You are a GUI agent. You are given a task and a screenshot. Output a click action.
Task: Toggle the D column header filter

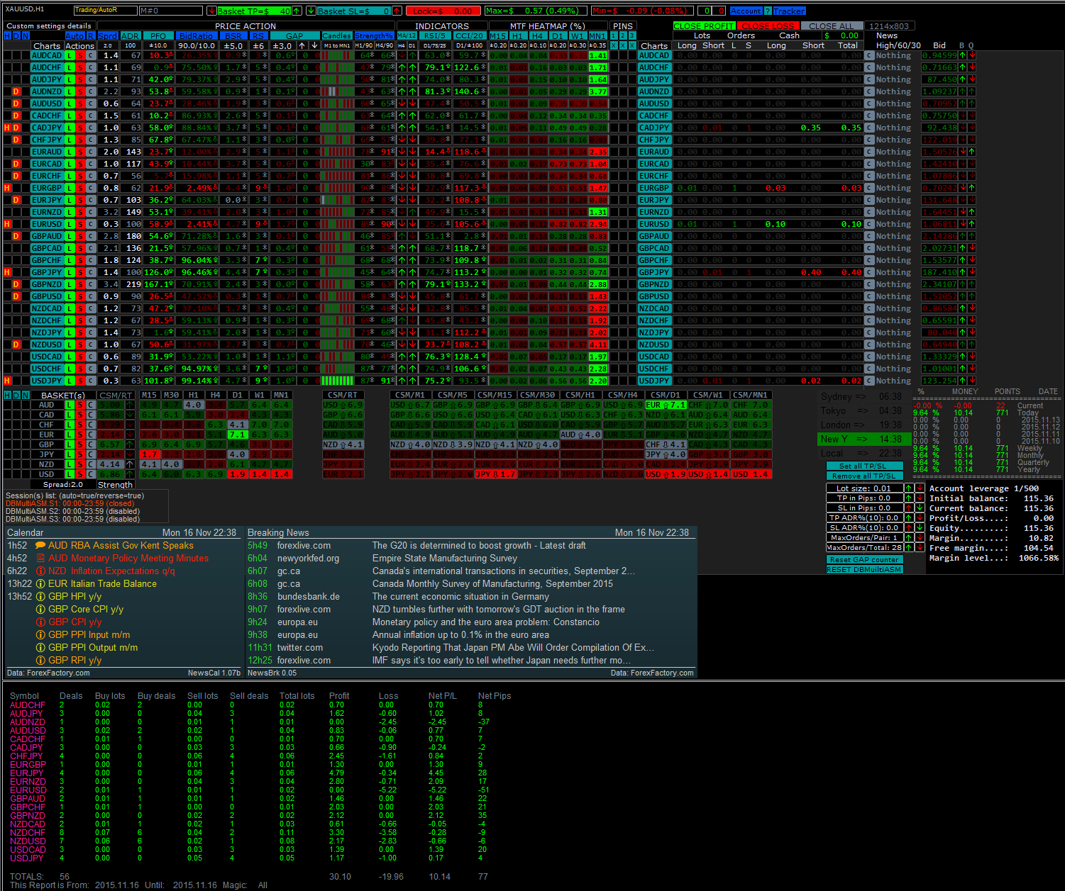tap(16, 35)
